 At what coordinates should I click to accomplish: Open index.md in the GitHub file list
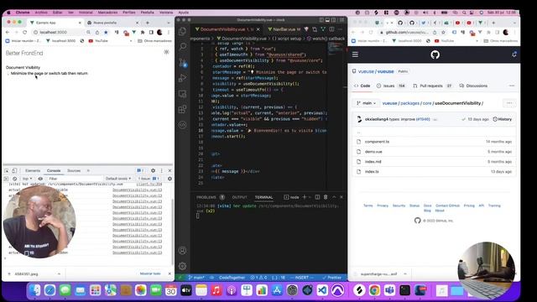point(373,162)
